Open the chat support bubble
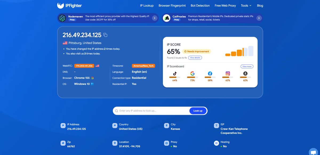Screen dimensions: 320x155 click(313, 152)
